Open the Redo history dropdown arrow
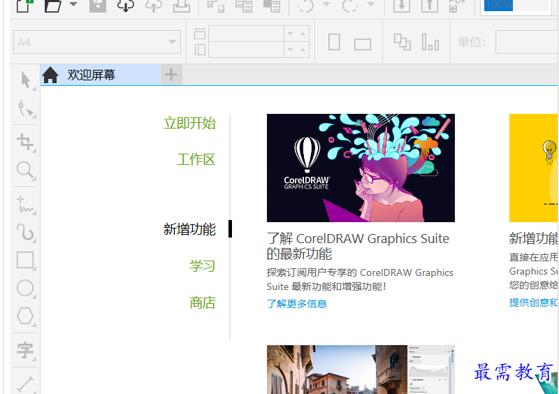559x394 pixels. coord(371,4)
